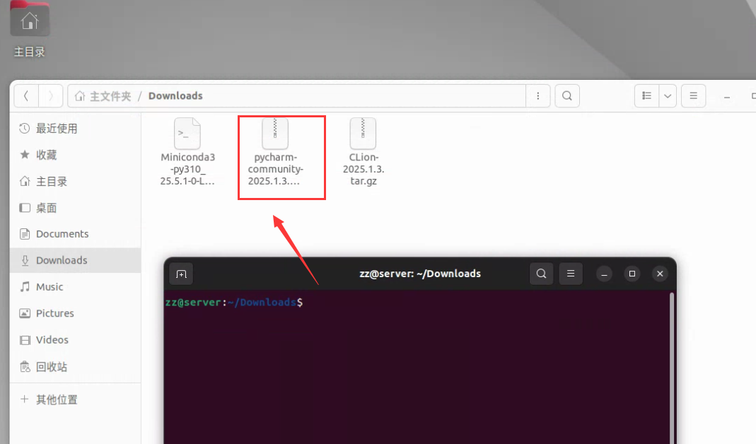Image resolution: width=756 pixels, height=444 pixels.
Task: Toggle the list view mode in Files
Action: pos(646,95)
